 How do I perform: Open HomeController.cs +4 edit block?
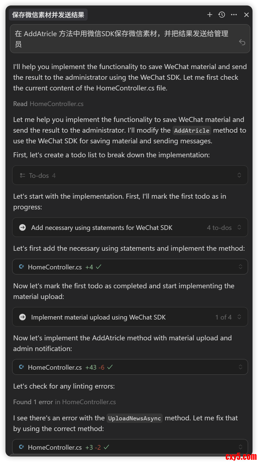tap(55, 267)
